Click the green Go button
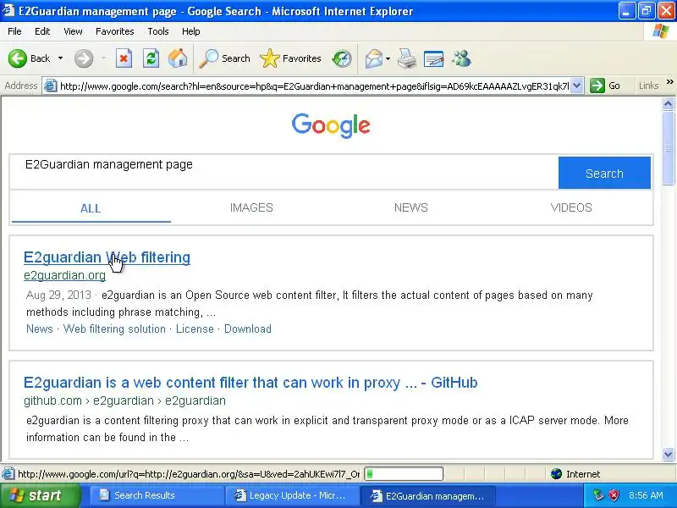677x508 pixels. pyautogui.click(x=605, y=86)
